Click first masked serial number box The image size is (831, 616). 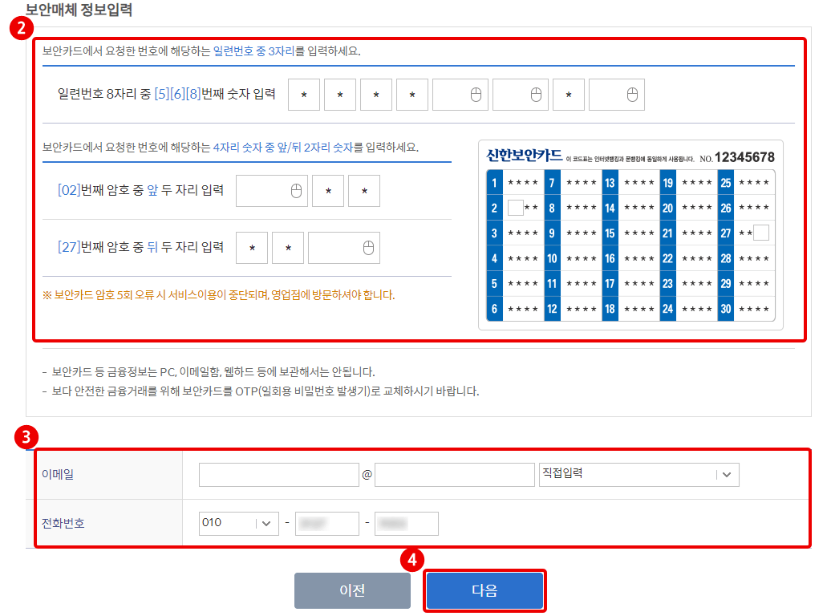tap(304, 95)
